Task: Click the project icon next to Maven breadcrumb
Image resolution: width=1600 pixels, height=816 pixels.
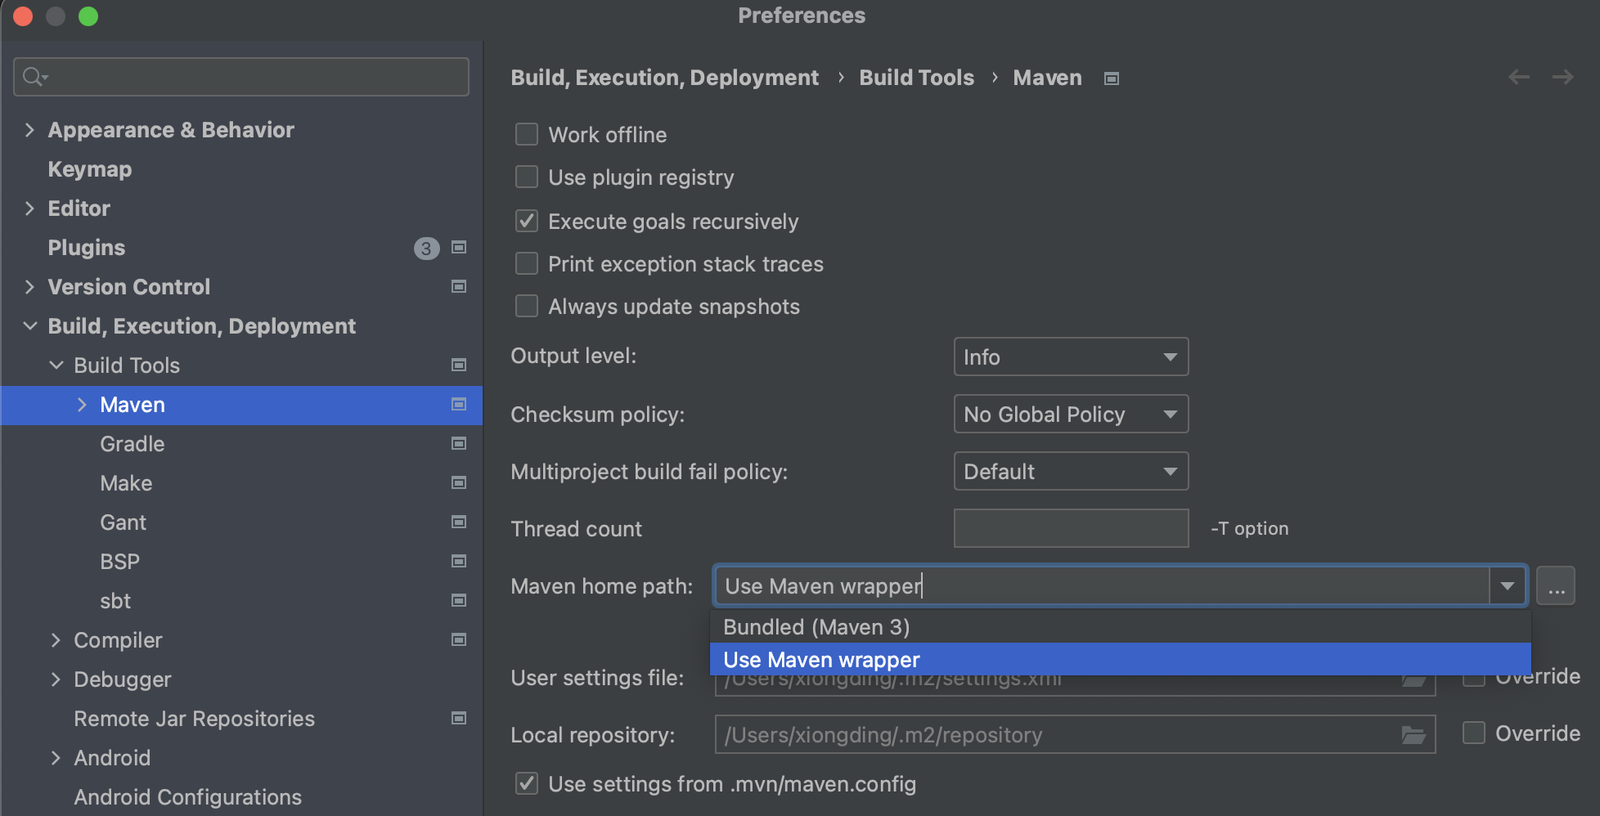Action: (1111, 78)
